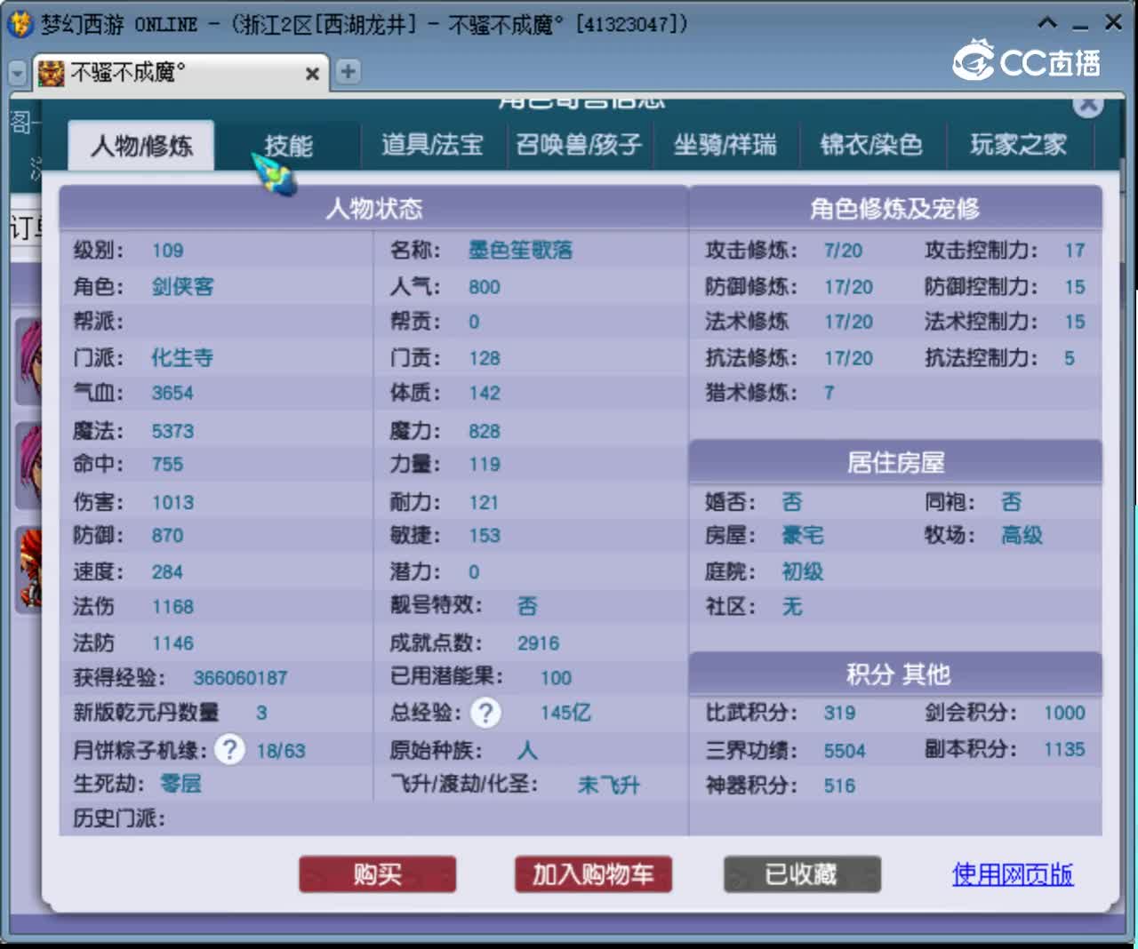The width and height of the screenshot is (1138, 949).
Task: Click the 生死劫 value 零层
Action: (180, 784)
